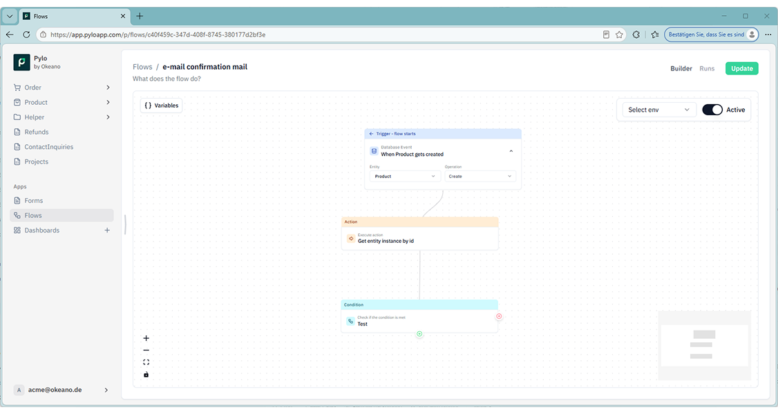Click the green true-branch handle under Condition node
Screen dimensions: 778x414
click(419, 334)
